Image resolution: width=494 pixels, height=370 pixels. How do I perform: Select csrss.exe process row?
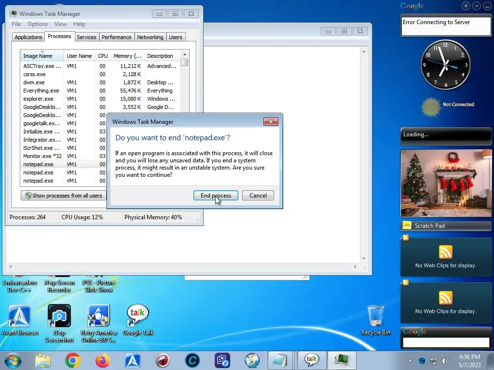point(100,74)
